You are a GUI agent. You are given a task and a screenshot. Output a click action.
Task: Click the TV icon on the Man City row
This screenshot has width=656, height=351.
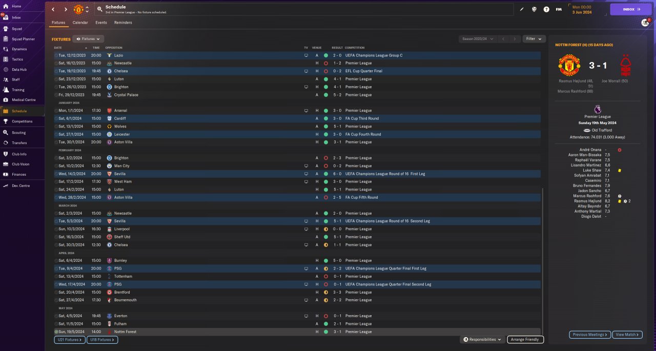click(x=306, y=166)
